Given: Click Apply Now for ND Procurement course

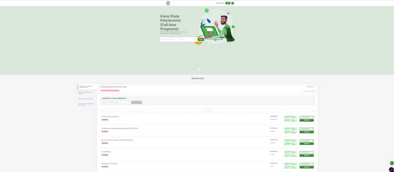Looking at the screenshot, I should (306, 144).
